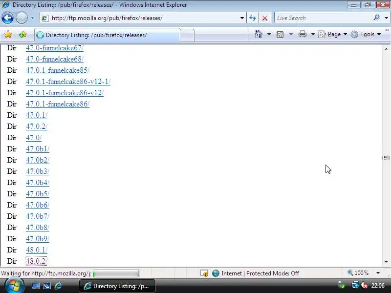Open the 47.0-funnelcake68/ directory link
Image resolution: width=391 pixels, height=293 pixels.
(x=55, y=59)
